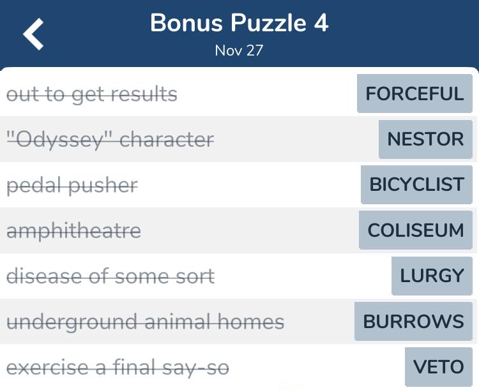
Task: Select the FORCEFUL answer tile
Action: 414,93
